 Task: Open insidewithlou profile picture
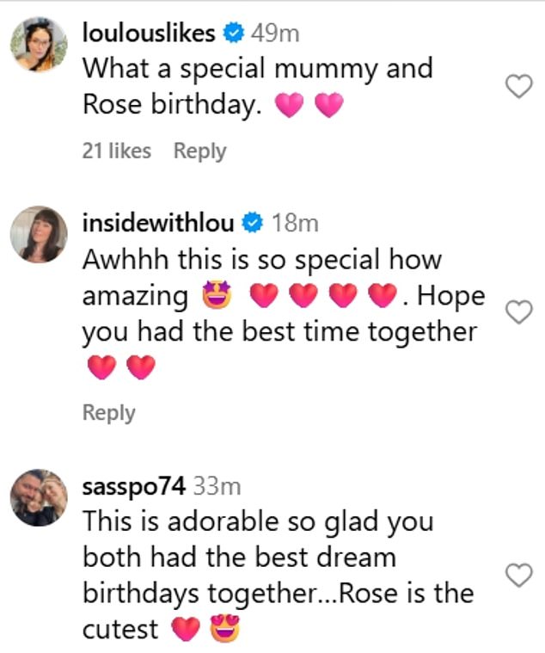click(x=40, y=234)
